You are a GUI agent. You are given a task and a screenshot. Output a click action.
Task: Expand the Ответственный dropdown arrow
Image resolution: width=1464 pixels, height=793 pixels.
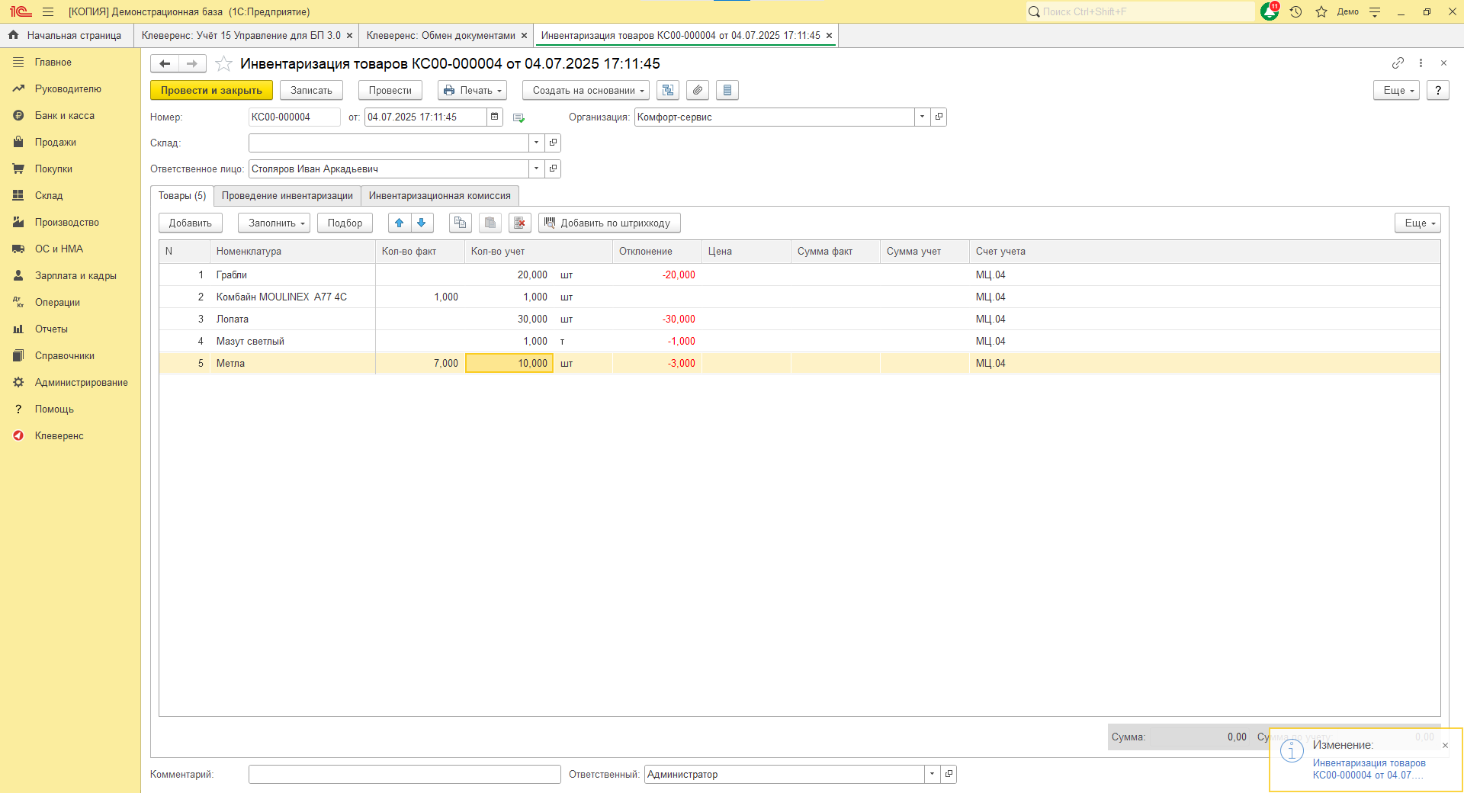pyautogui.click(x=933, y=774)
